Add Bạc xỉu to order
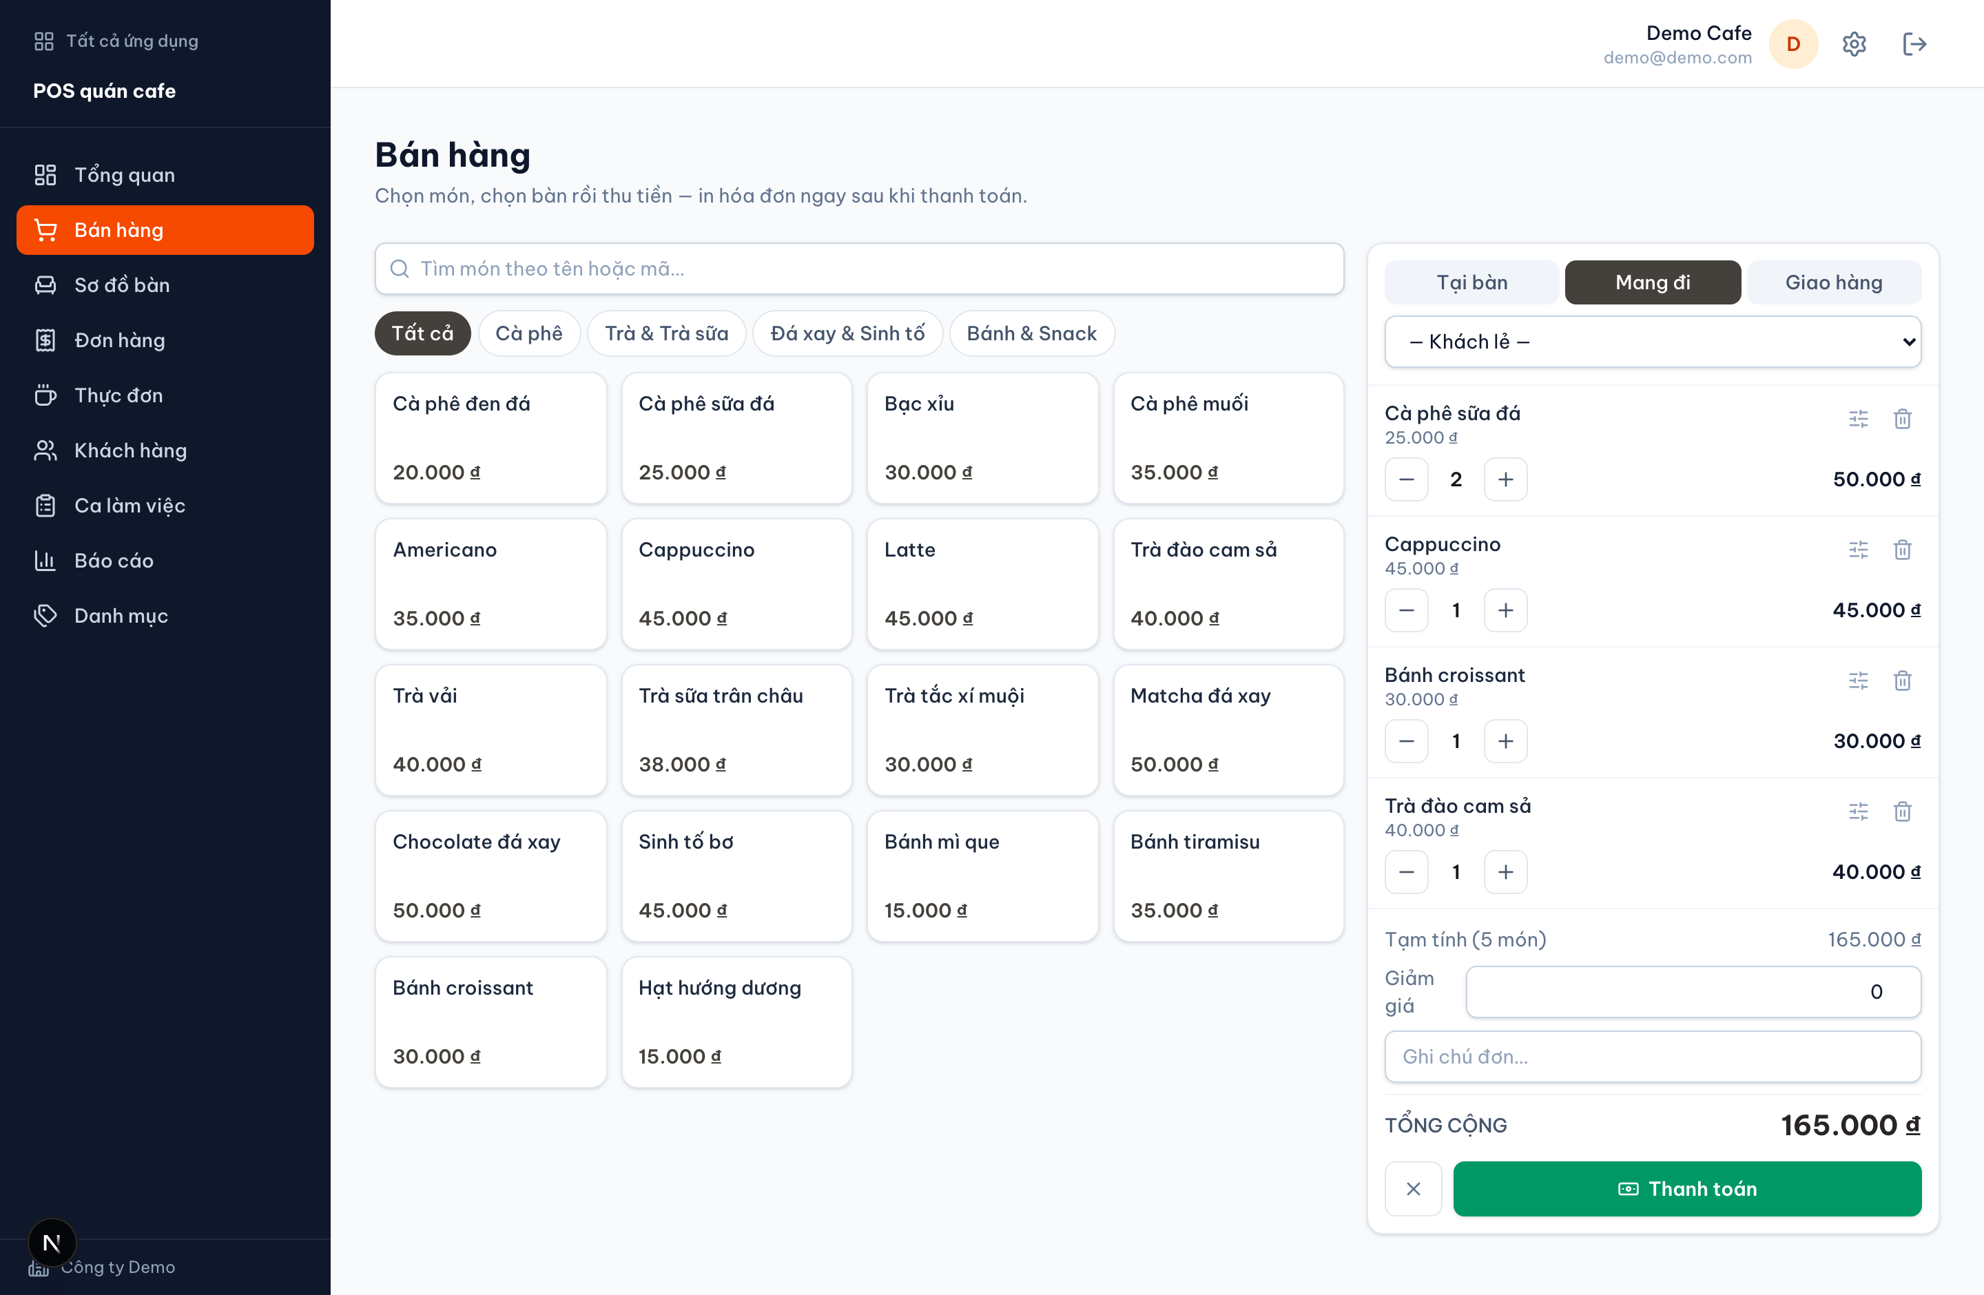This screenshot has height=1295, width=1984. (x=983, y=438)
